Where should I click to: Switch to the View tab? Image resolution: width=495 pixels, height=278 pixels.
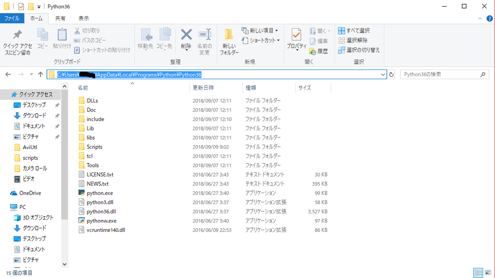pos(84,18)
